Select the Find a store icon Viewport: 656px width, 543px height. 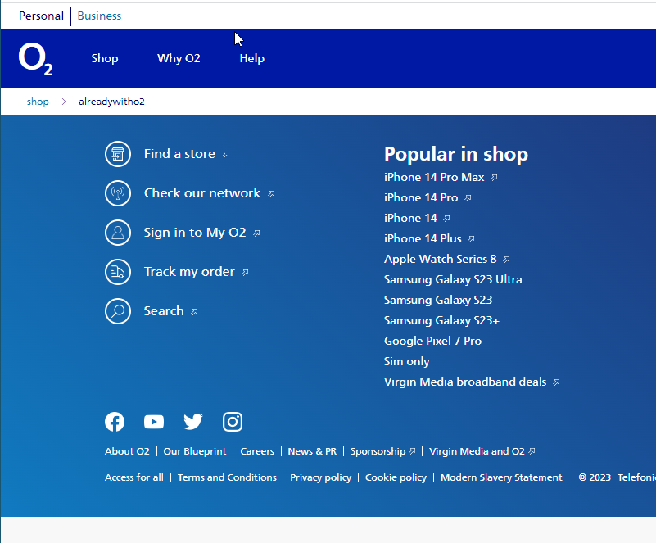[117, 153]
